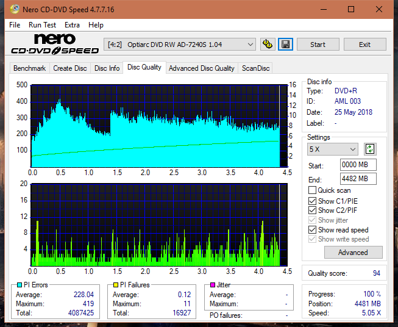Image resolution: width=398 pixels, height=327 pixels.
Task: Open the Extra menu
Action: (72, 25)
